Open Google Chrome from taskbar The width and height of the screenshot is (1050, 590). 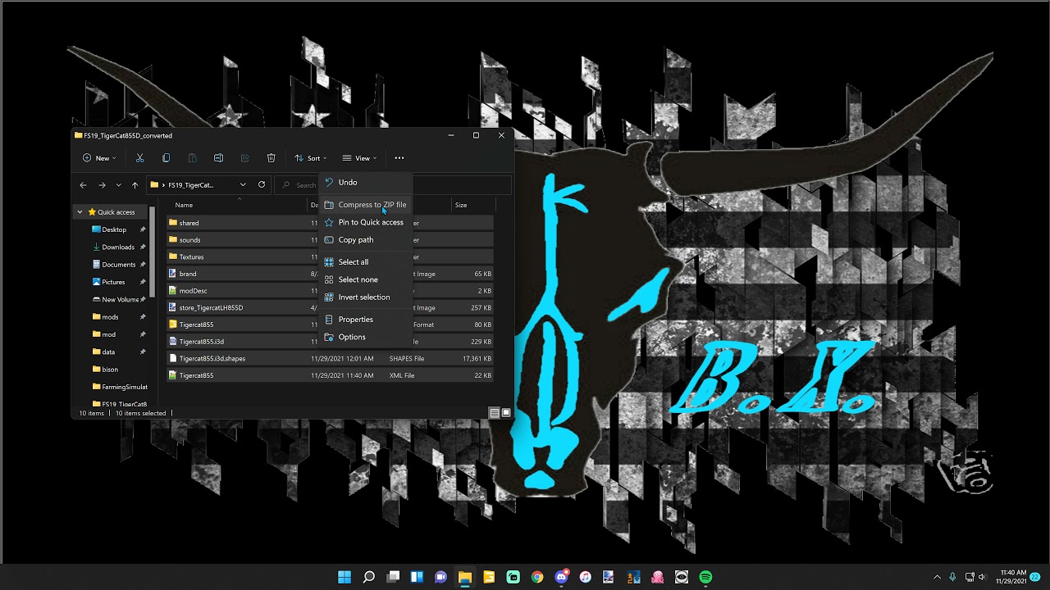[537, 577]
